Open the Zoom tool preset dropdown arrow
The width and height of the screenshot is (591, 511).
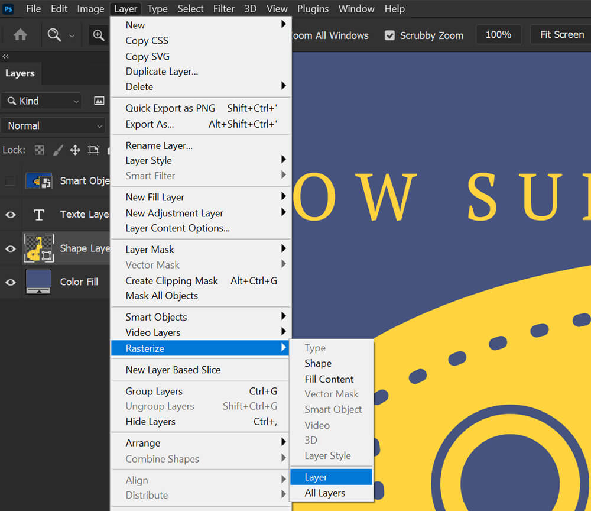point(72,35)
